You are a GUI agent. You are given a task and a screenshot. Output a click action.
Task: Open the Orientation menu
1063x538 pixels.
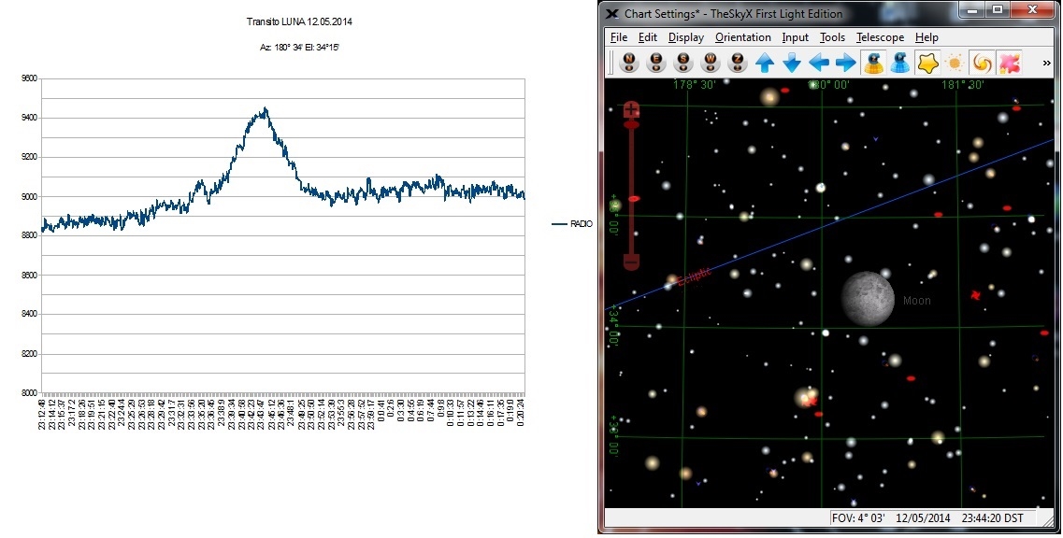pyautogui.click(x=743, y=37)
